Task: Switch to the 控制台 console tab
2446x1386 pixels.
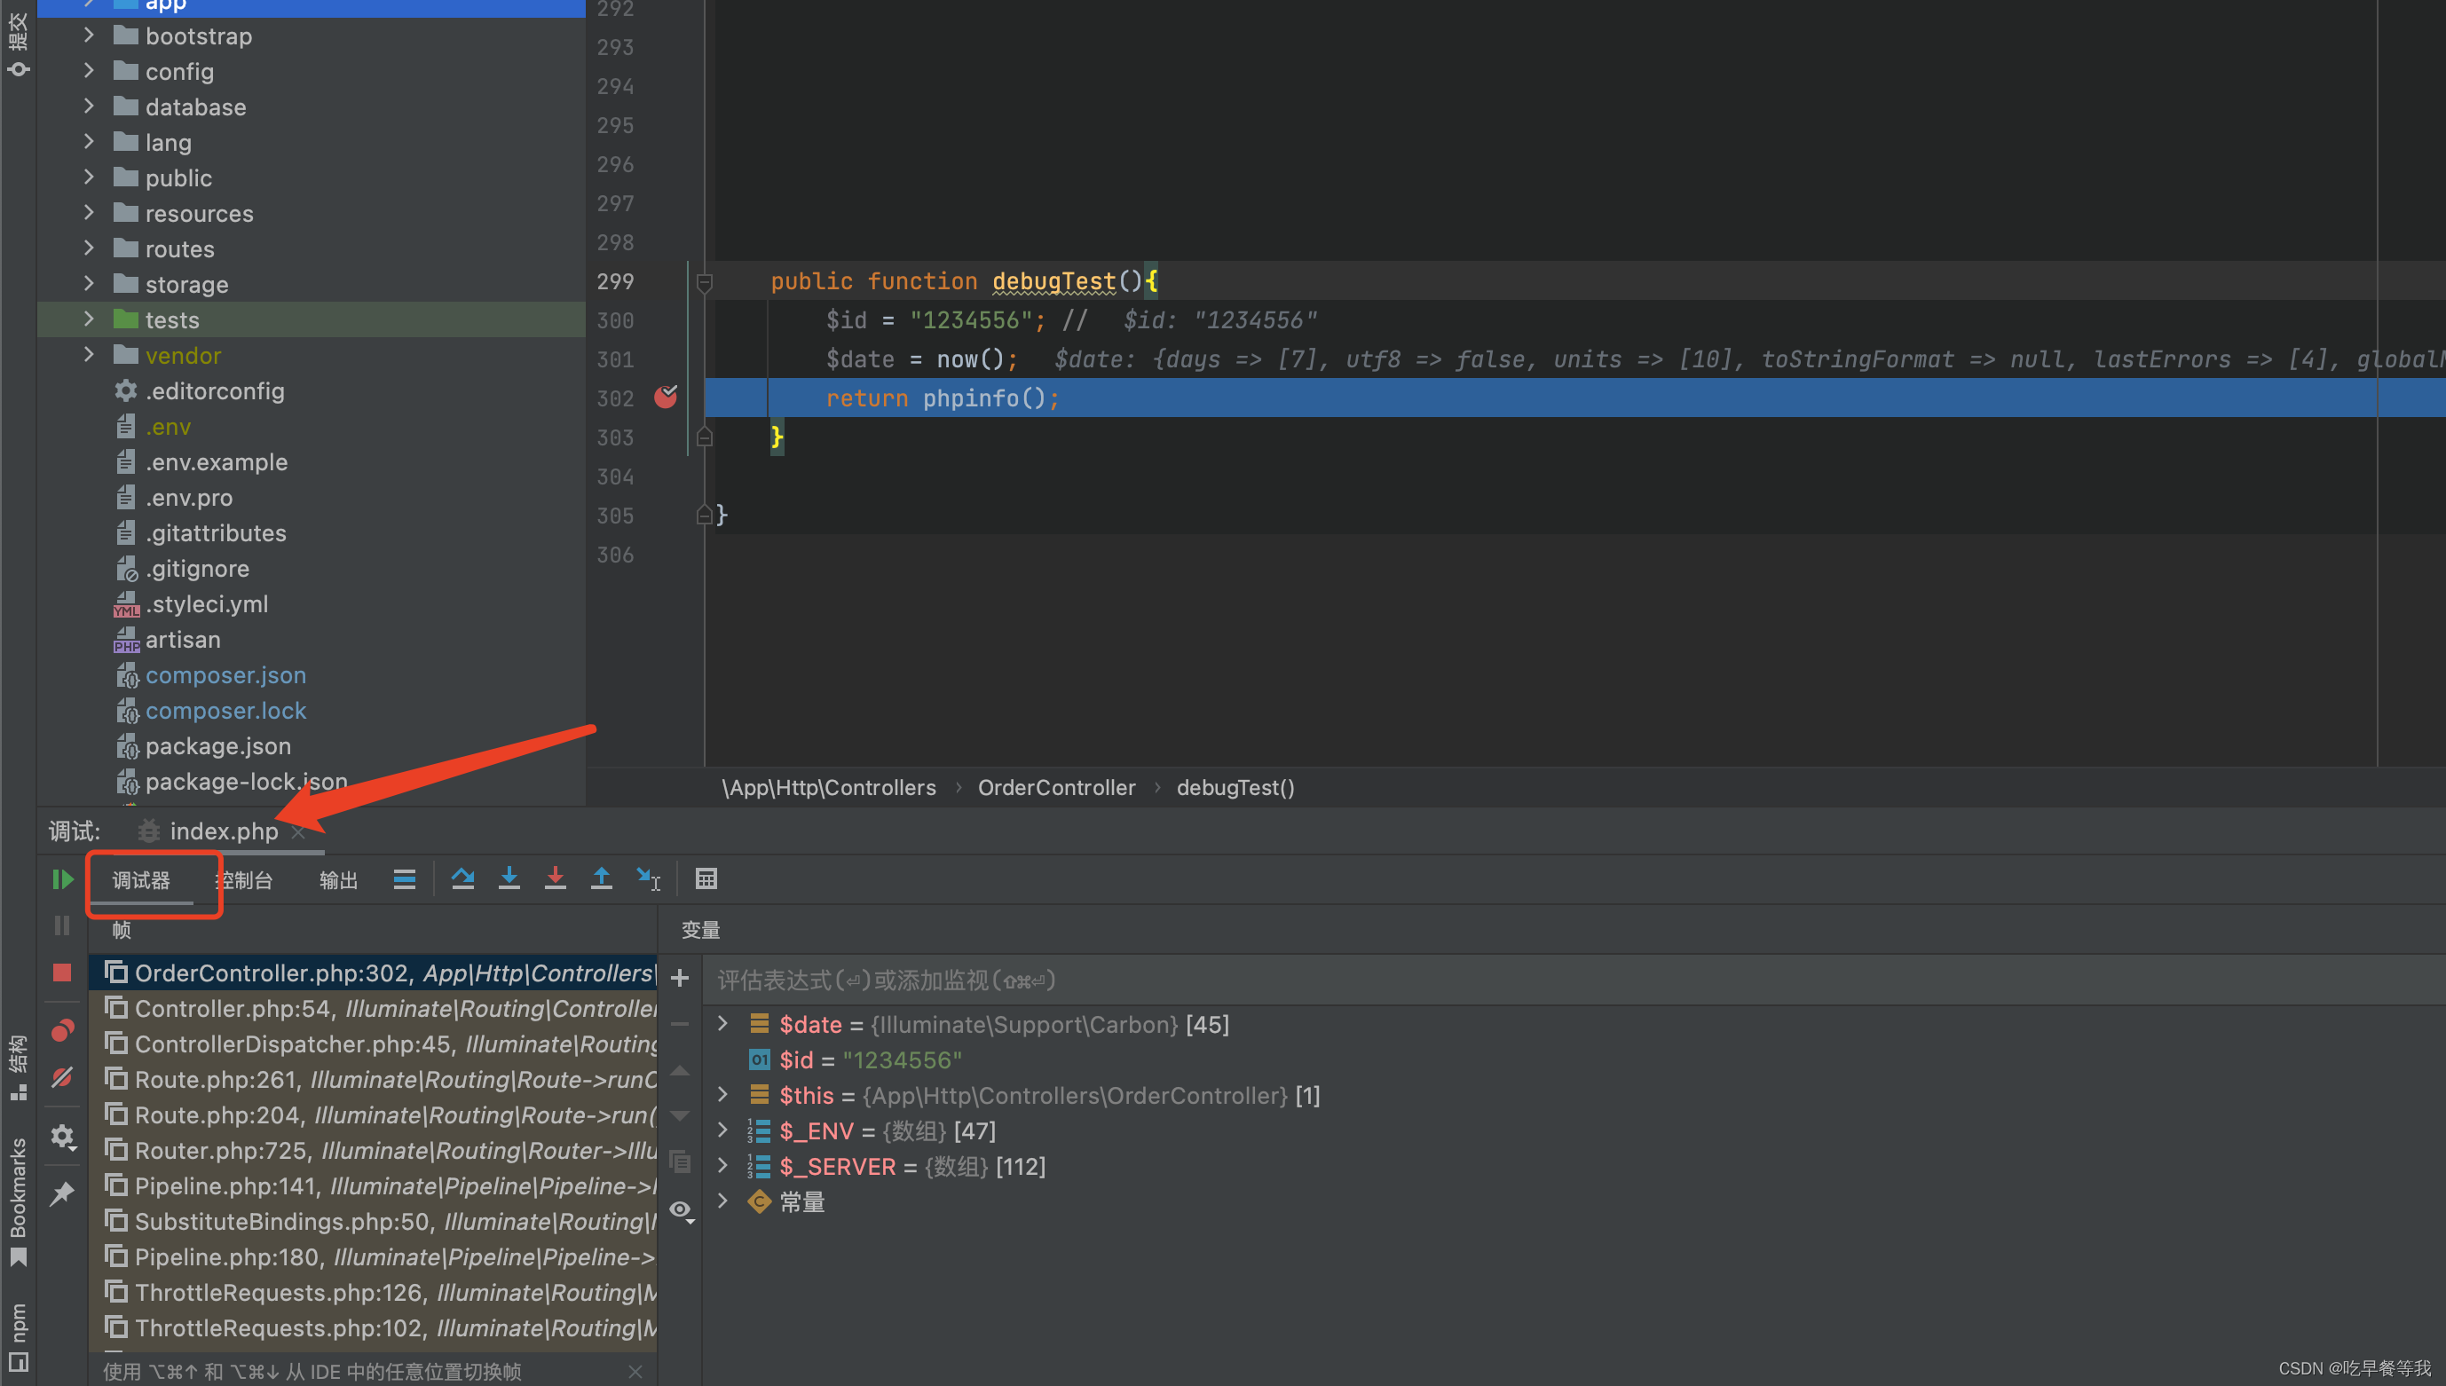Action: (x=248, y=880)
